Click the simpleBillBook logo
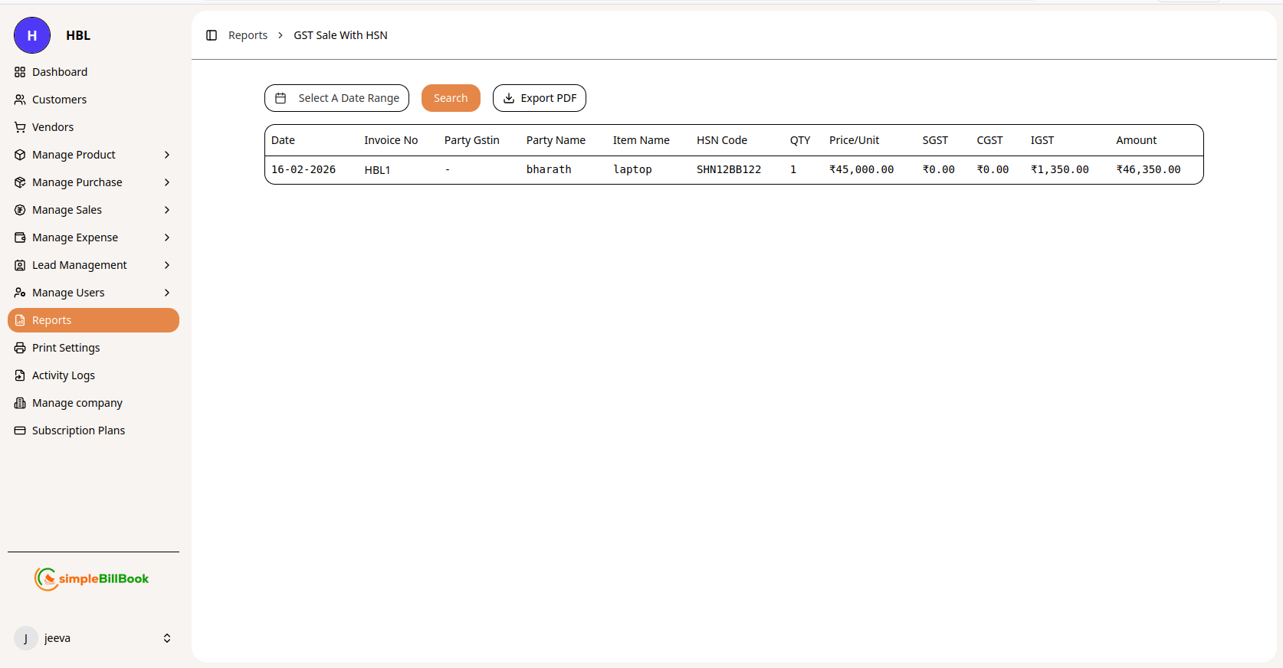The height and width of the screenshot is (668, 1283). coord(92,579)
